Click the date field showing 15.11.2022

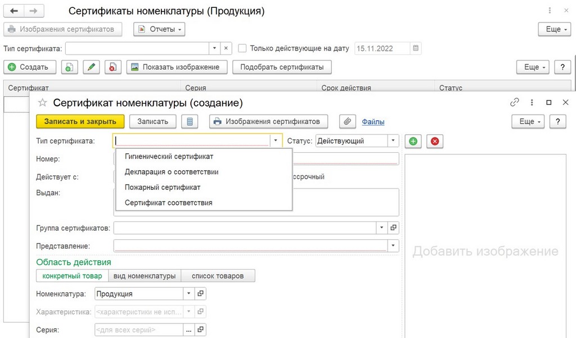(x=382, y=48)
